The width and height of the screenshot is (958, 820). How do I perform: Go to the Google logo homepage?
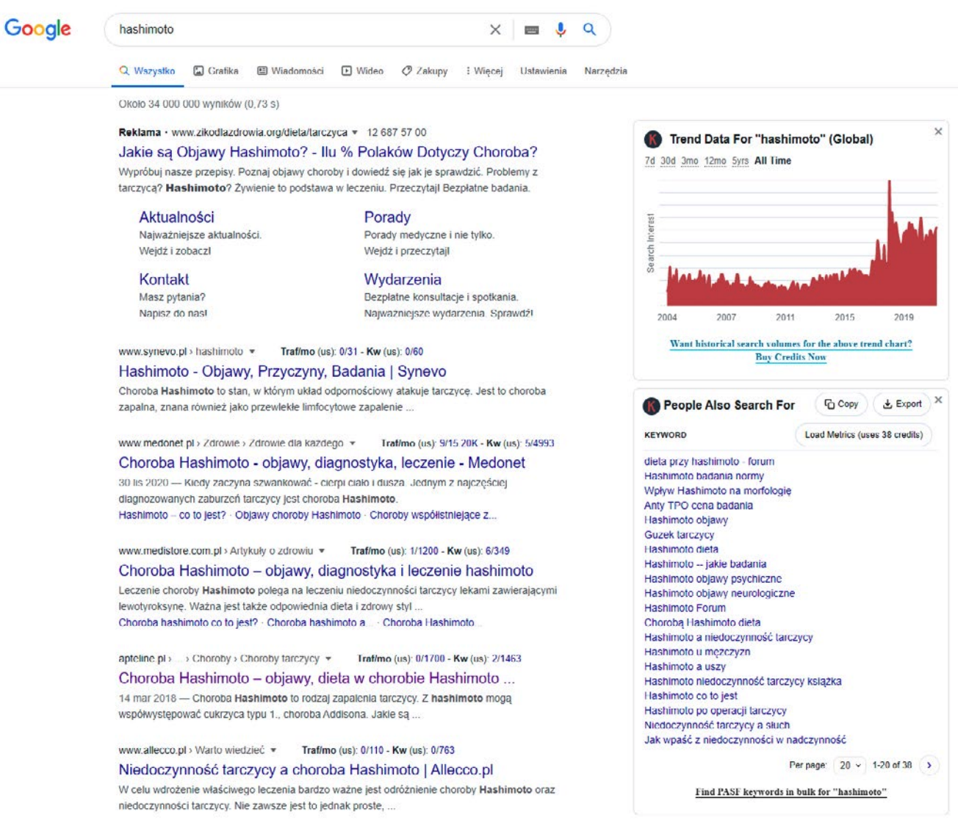click(x=38, y=29)
